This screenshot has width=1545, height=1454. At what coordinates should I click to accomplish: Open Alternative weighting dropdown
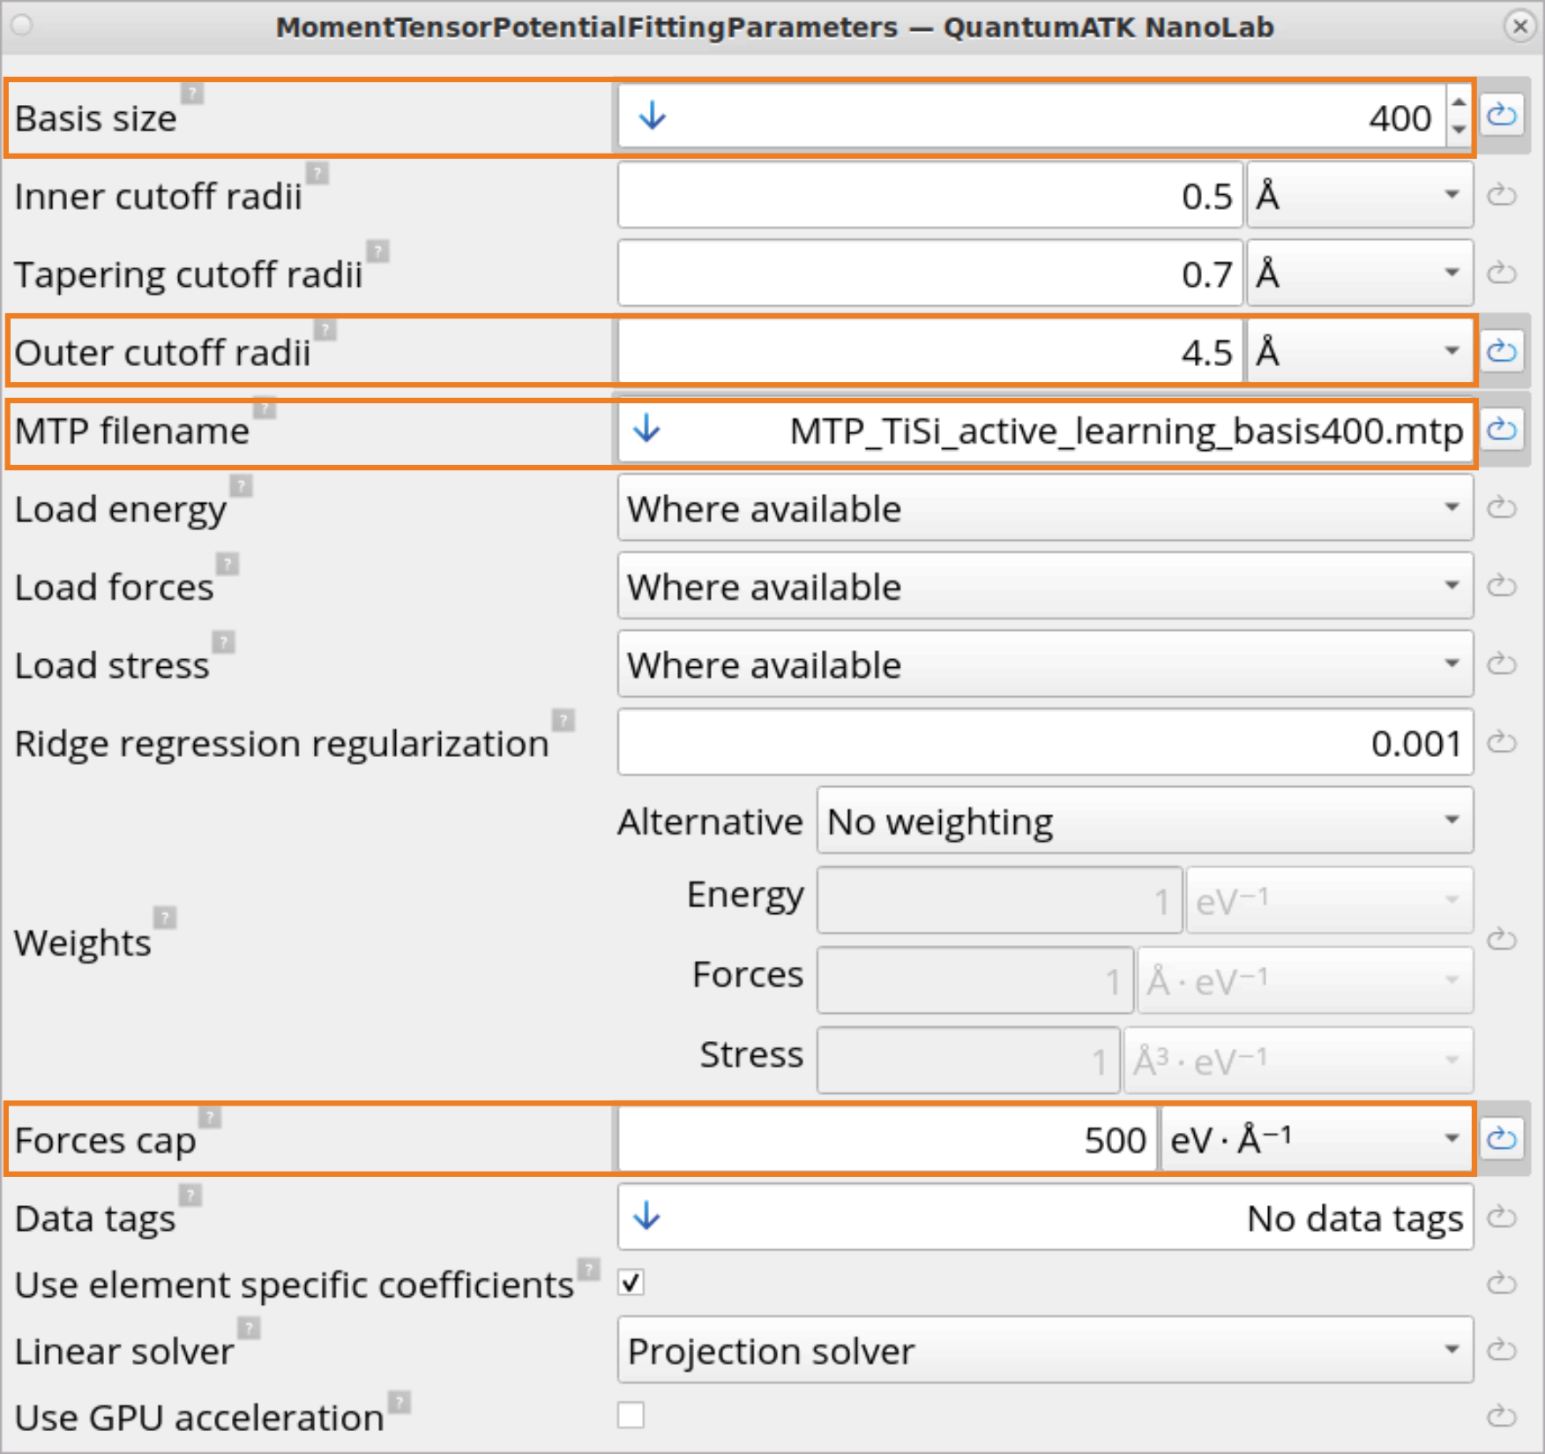[1145, 821]
